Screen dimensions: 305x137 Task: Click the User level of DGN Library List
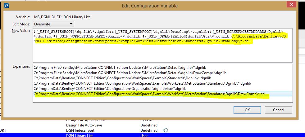click(x=144, y=135)
